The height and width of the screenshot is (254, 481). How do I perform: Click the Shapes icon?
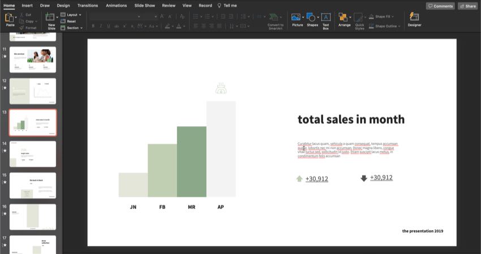click(x=311, y=17)
